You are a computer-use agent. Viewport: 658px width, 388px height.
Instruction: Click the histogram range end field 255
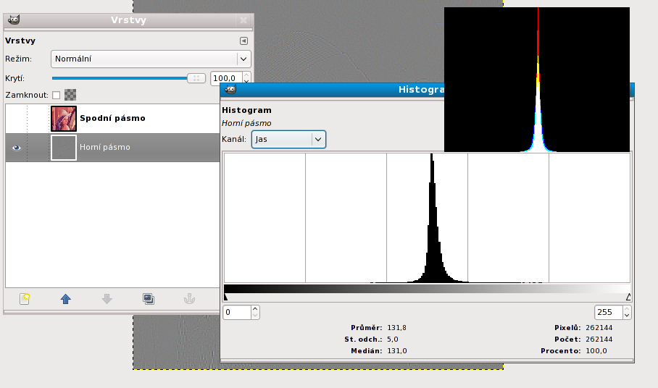click(609, 312)
